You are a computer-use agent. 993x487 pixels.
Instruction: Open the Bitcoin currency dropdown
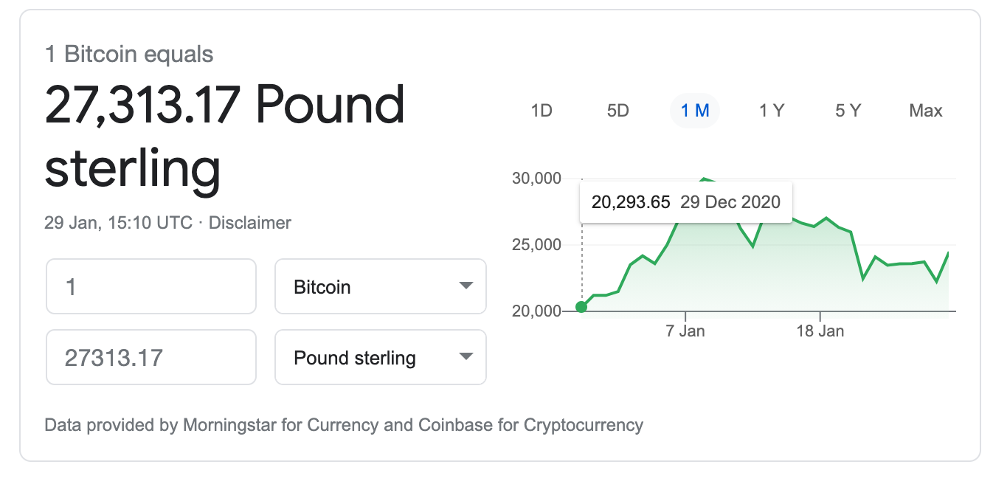(x=381, y=286)
